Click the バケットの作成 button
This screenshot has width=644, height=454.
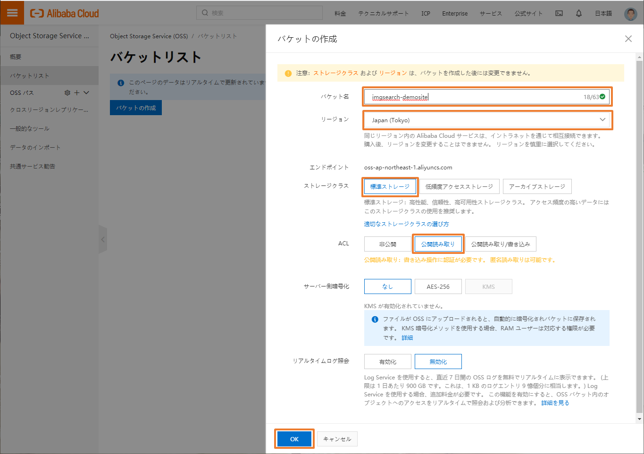pos(136,108)
